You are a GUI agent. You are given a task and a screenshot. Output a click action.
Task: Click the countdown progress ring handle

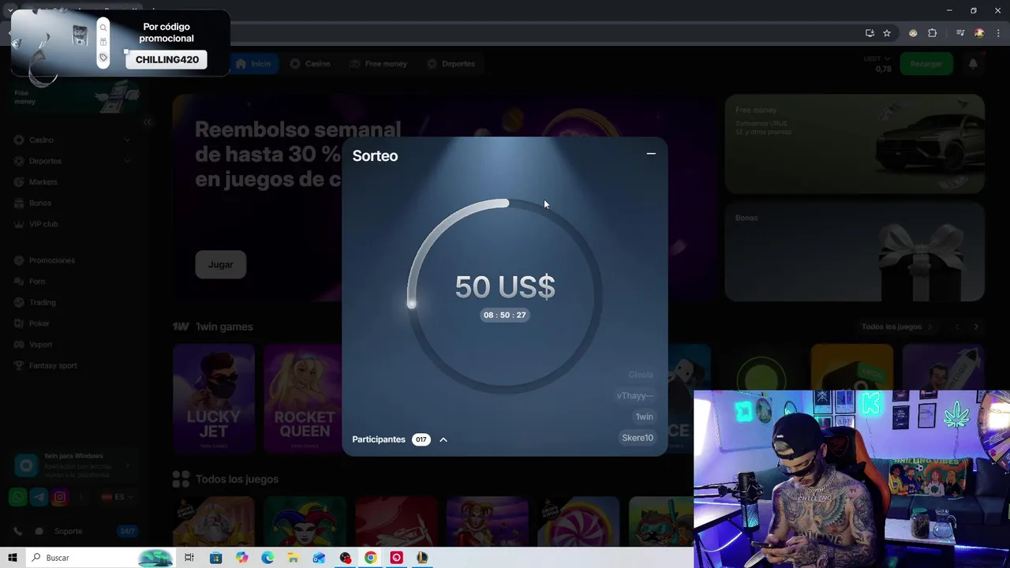click(411, 304)
